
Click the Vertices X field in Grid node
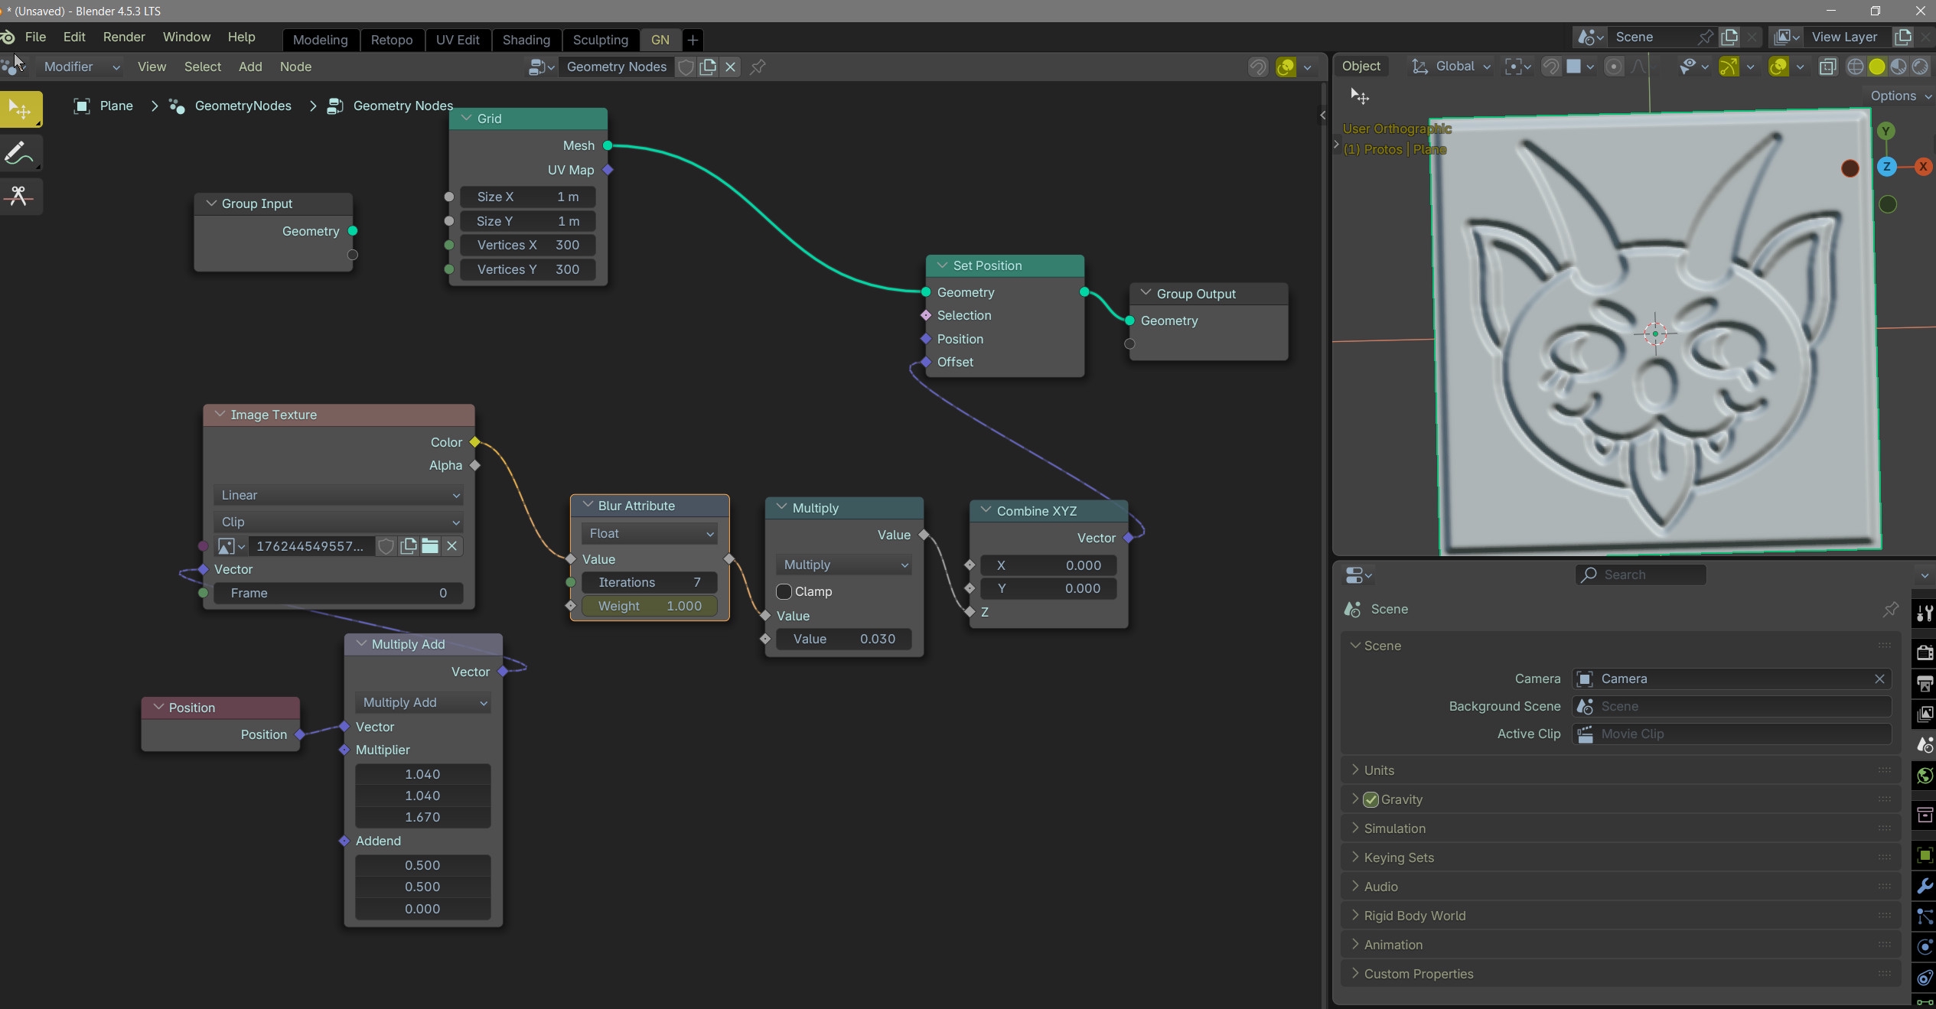[x=527, y=245]
